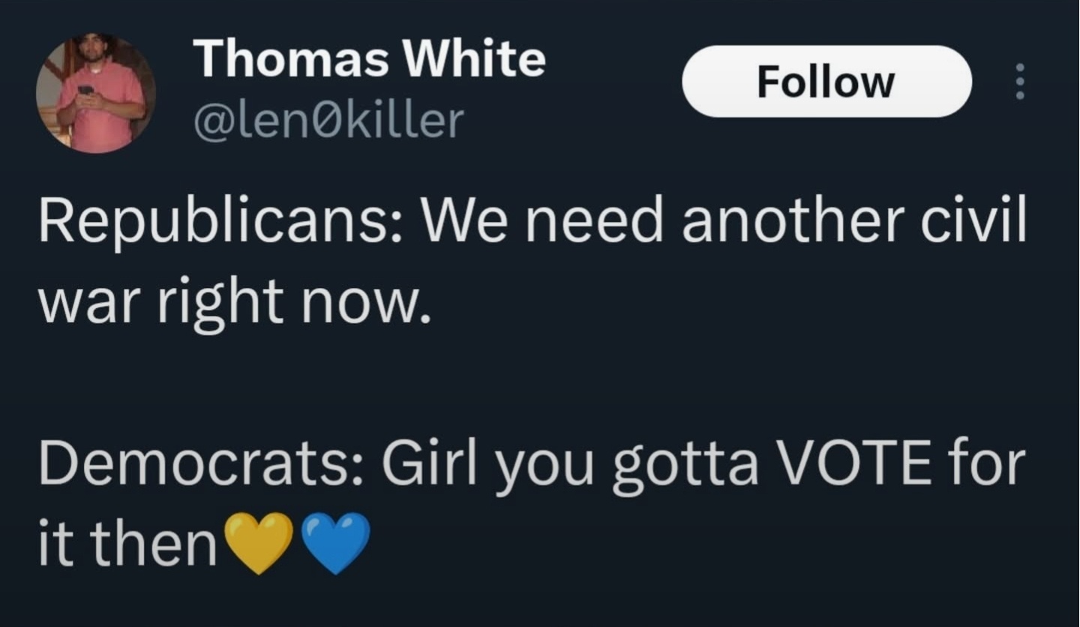The height and width of the screenshot is (627, 1080).
Task: Follow Thomas White
Action: click(x=826, y=81)
